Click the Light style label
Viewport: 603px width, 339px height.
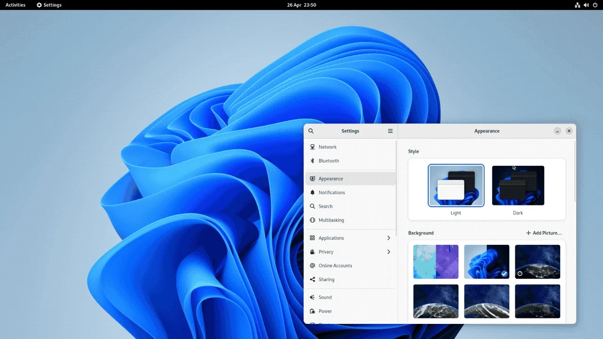click(456, 213)
